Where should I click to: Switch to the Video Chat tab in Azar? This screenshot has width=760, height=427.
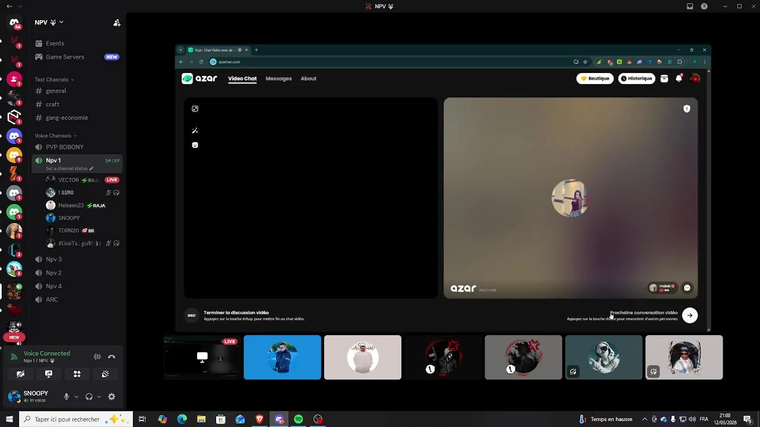click(x=242, y=78)
